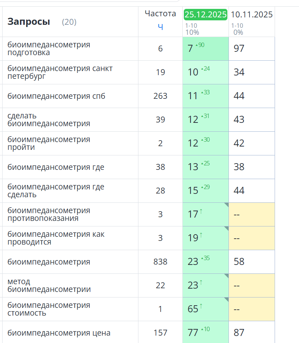Select the 10.11.2025 date column header

pyautogui.click(x=252, y=15)
